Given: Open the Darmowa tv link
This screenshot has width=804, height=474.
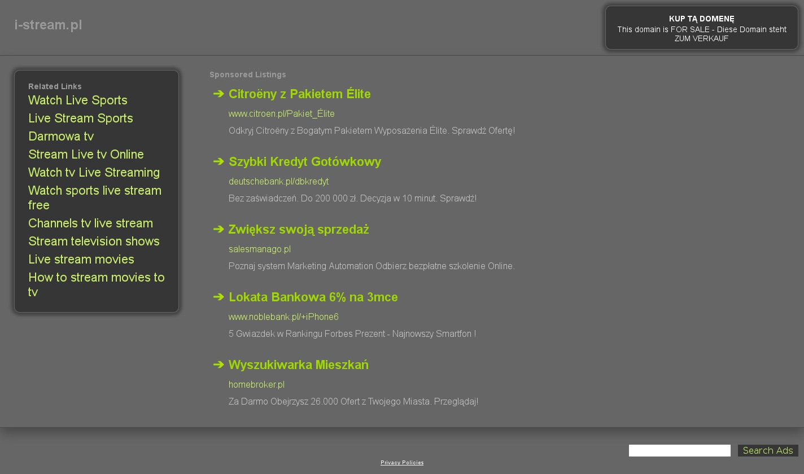Looking at the screenshot, I should 61,137.
